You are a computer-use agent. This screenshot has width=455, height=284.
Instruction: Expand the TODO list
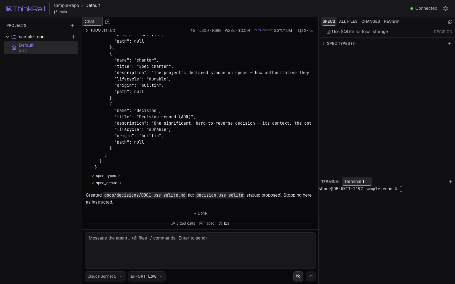click(87, 31)
